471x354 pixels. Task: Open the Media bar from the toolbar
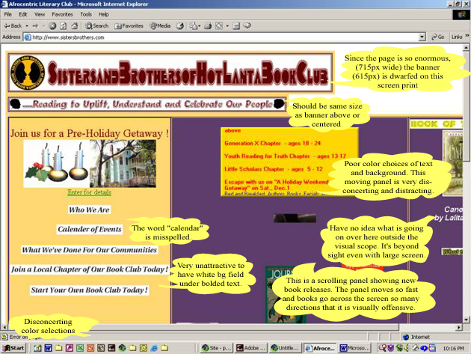tap(161, 26)
